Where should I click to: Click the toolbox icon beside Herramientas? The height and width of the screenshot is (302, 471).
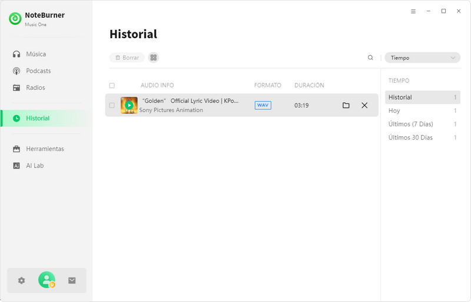tap(16, 149)
